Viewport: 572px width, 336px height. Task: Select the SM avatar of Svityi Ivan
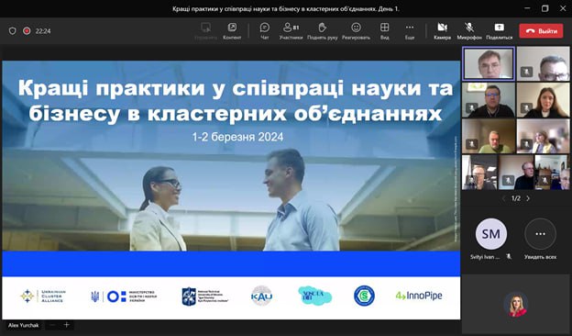491,234
